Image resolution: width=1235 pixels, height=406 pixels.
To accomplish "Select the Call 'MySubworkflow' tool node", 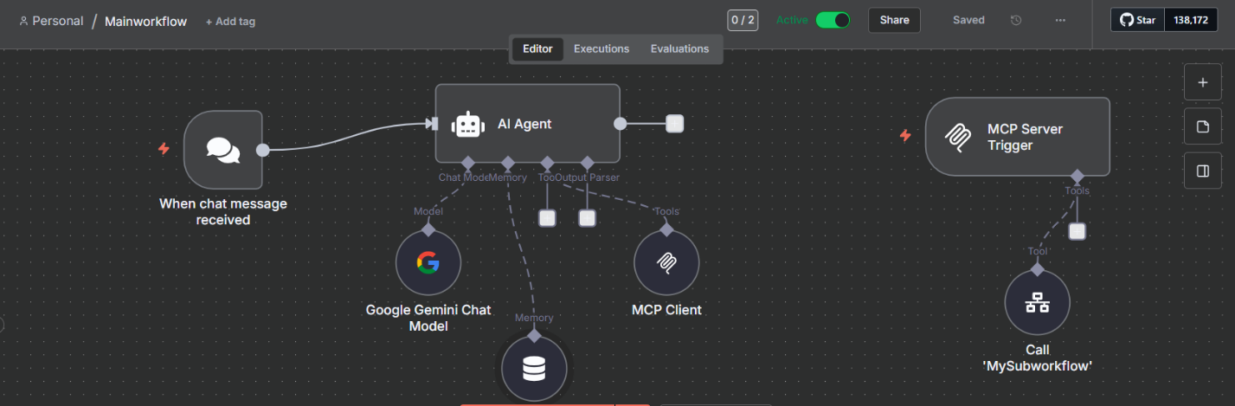I will tap(1037, 302).
